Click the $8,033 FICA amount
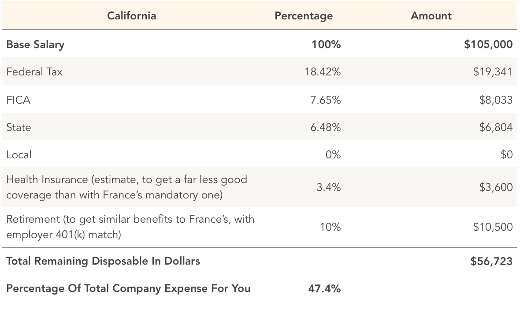 (496, 100)
